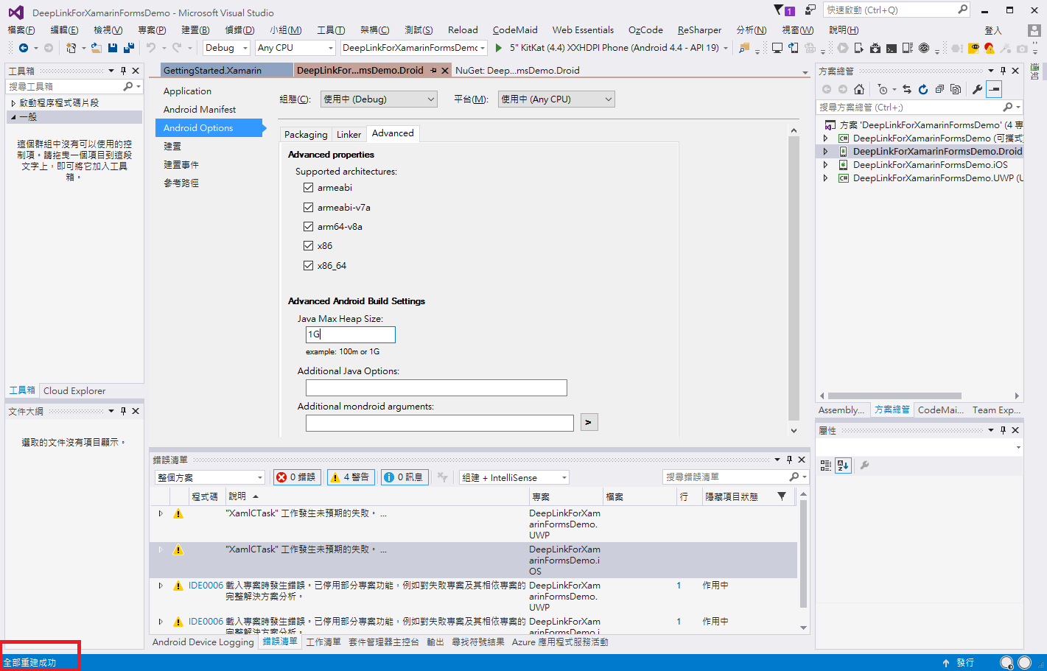The width and height of the screenshot is (1047, 671).
Task: Open the Android SDK Manager download icon
Action: [x=875, y=48]
